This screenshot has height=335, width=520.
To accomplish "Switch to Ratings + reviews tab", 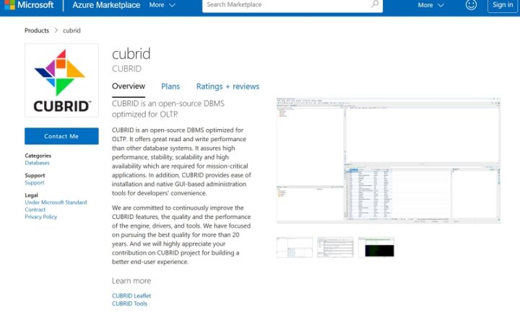I will click(227, 86).
